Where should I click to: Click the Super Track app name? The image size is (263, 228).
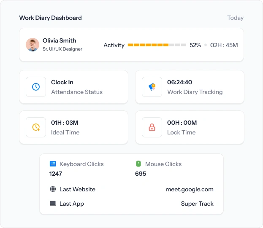pos(197,204)
